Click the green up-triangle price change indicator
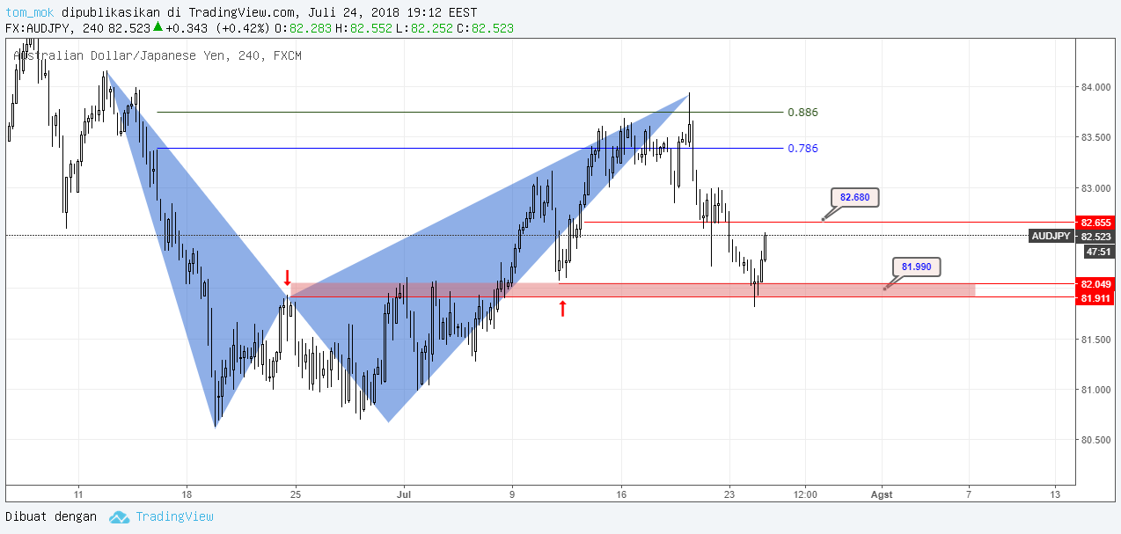 tap(158, 27)
